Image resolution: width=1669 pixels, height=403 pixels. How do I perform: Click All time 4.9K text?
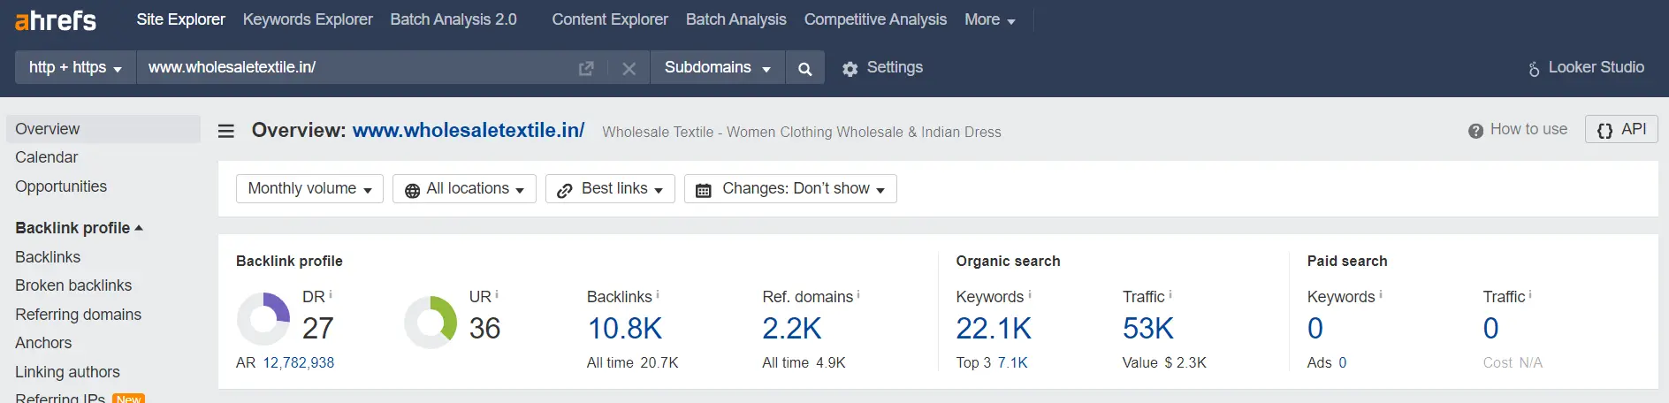pyautogui.click(x=804, y=362)
